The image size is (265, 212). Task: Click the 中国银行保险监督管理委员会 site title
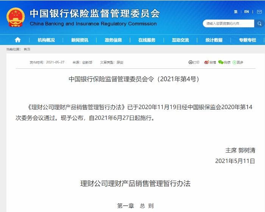pyautogui.click(x=95, y=14)
